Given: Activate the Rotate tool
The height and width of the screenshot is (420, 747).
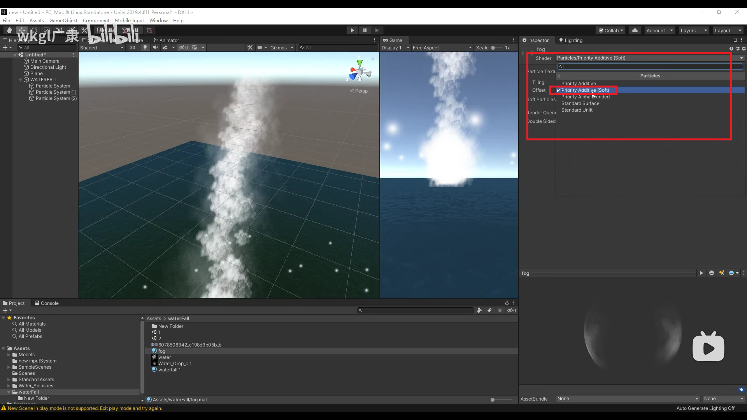Looking at the screenshot, I should click(35, 30).
